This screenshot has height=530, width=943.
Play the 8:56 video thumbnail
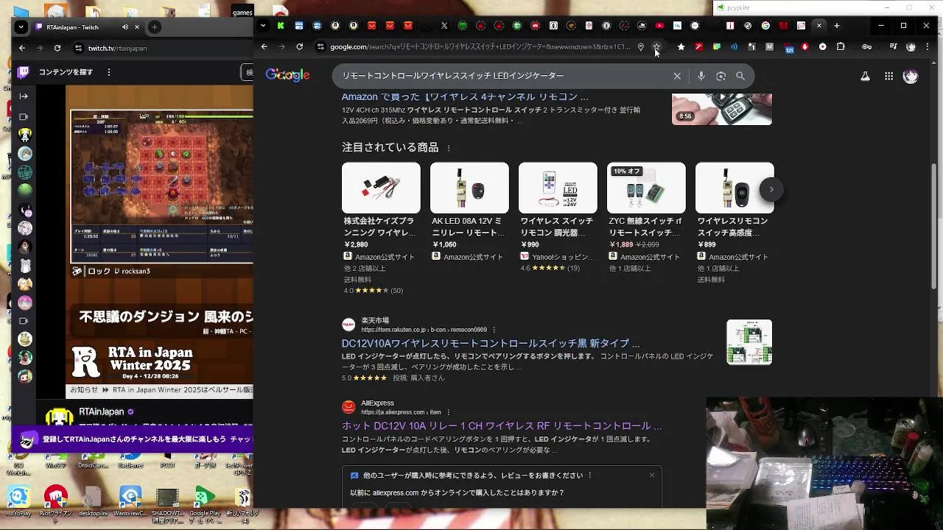(x=722, y=109)
